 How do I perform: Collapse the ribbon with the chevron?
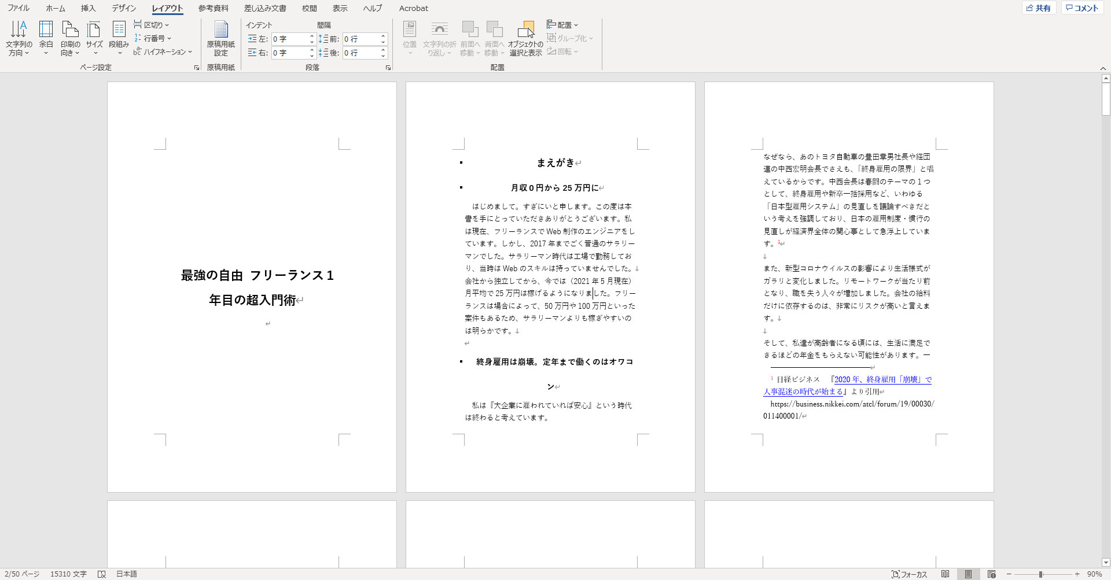[x=1103, y=68]
